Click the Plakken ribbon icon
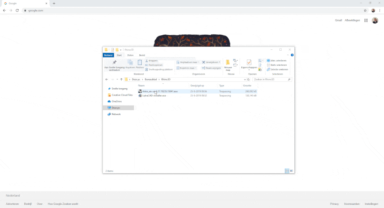Image resolution: width=384 pixels, height=208 pixels. tap(139, 64)
